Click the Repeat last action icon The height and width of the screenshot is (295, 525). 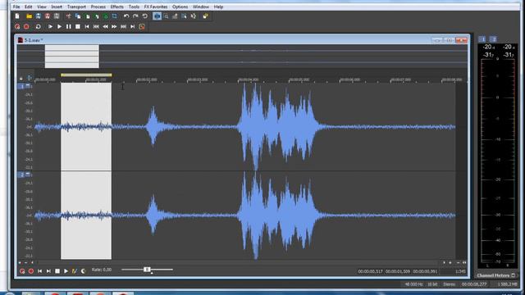[145, 16]
